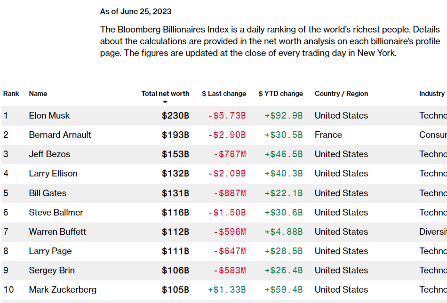Click the Name column header
The image size is (447, 303).
coord(38,94)
